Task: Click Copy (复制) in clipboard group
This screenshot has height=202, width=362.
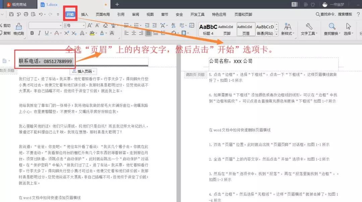Action: click(x=5, y=33)
